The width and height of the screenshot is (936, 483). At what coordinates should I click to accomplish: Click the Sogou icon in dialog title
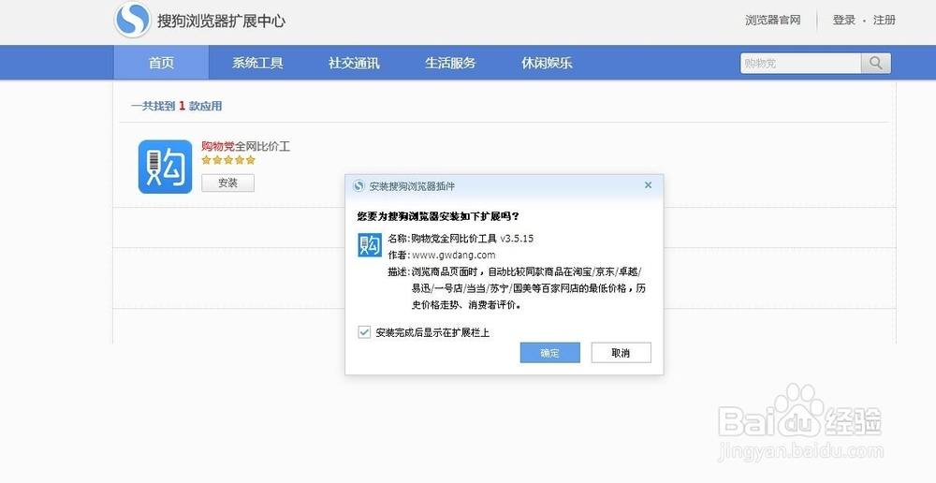pyautogui.click(x=358, y=185)
